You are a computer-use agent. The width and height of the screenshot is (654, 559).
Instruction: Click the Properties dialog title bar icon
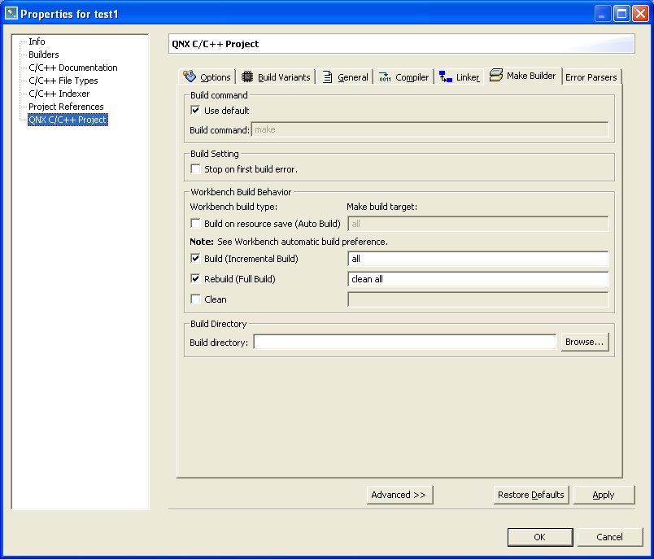point(10,11)
